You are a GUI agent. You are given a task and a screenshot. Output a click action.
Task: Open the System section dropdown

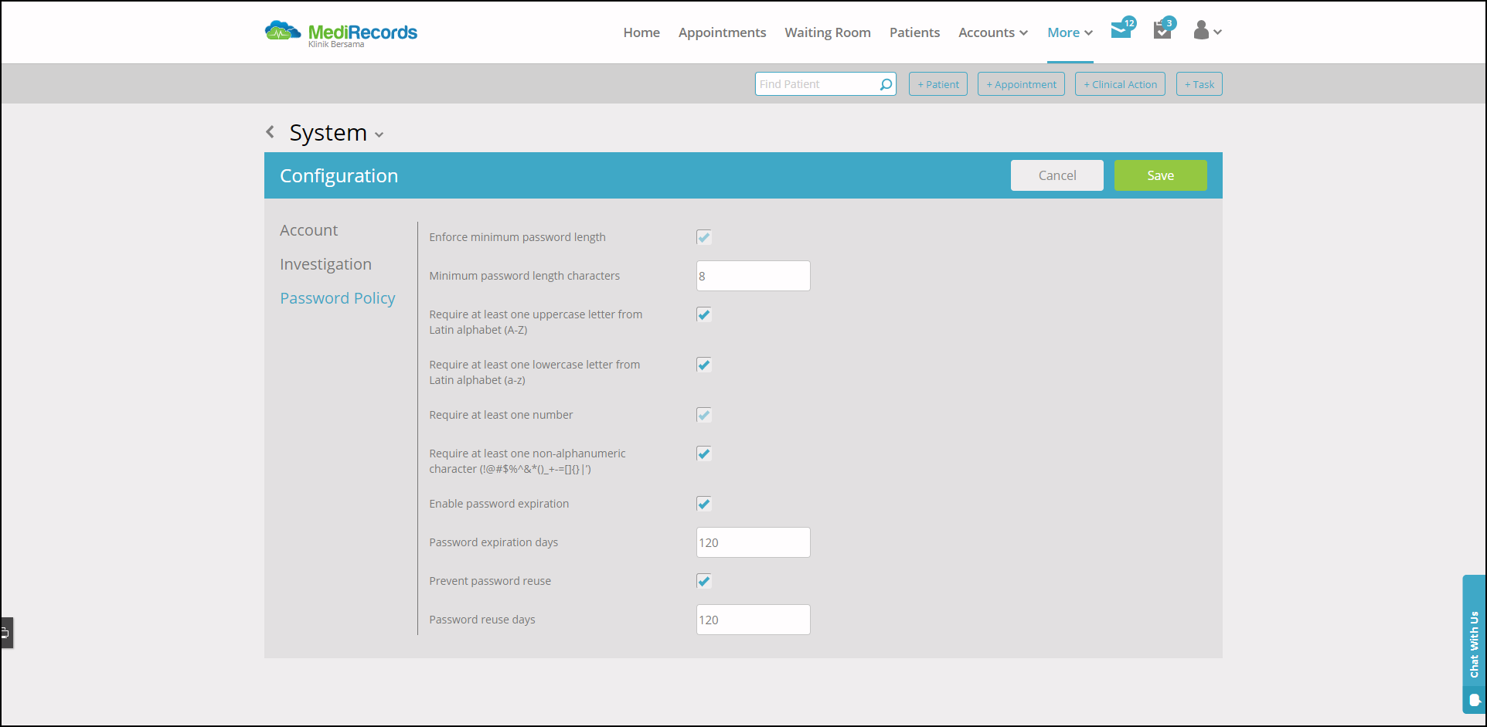coord(379,134)
